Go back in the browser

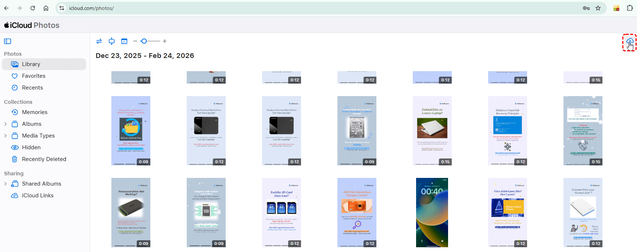[x=6, y=8]
